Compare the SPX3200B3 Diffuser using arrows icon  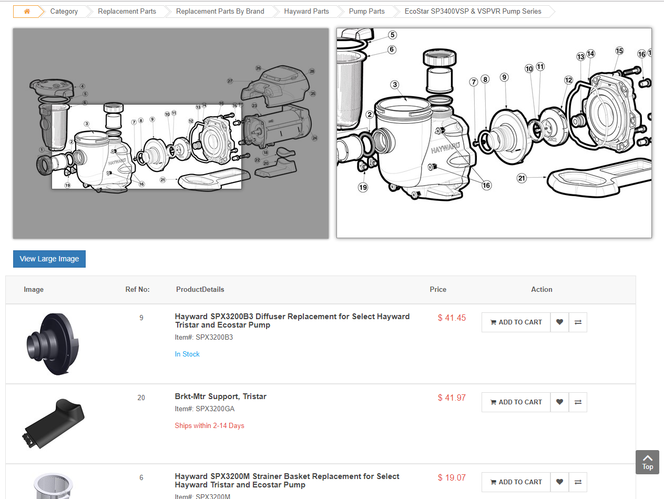point(578,322)
